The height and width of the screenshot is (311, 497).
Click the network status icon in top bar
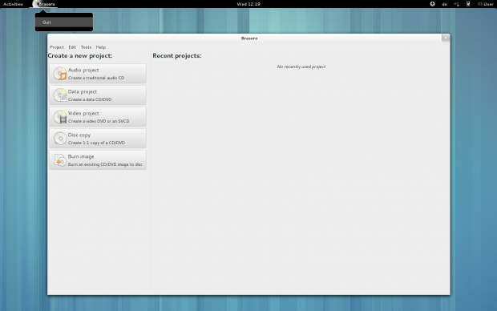[x=468, y=4]
